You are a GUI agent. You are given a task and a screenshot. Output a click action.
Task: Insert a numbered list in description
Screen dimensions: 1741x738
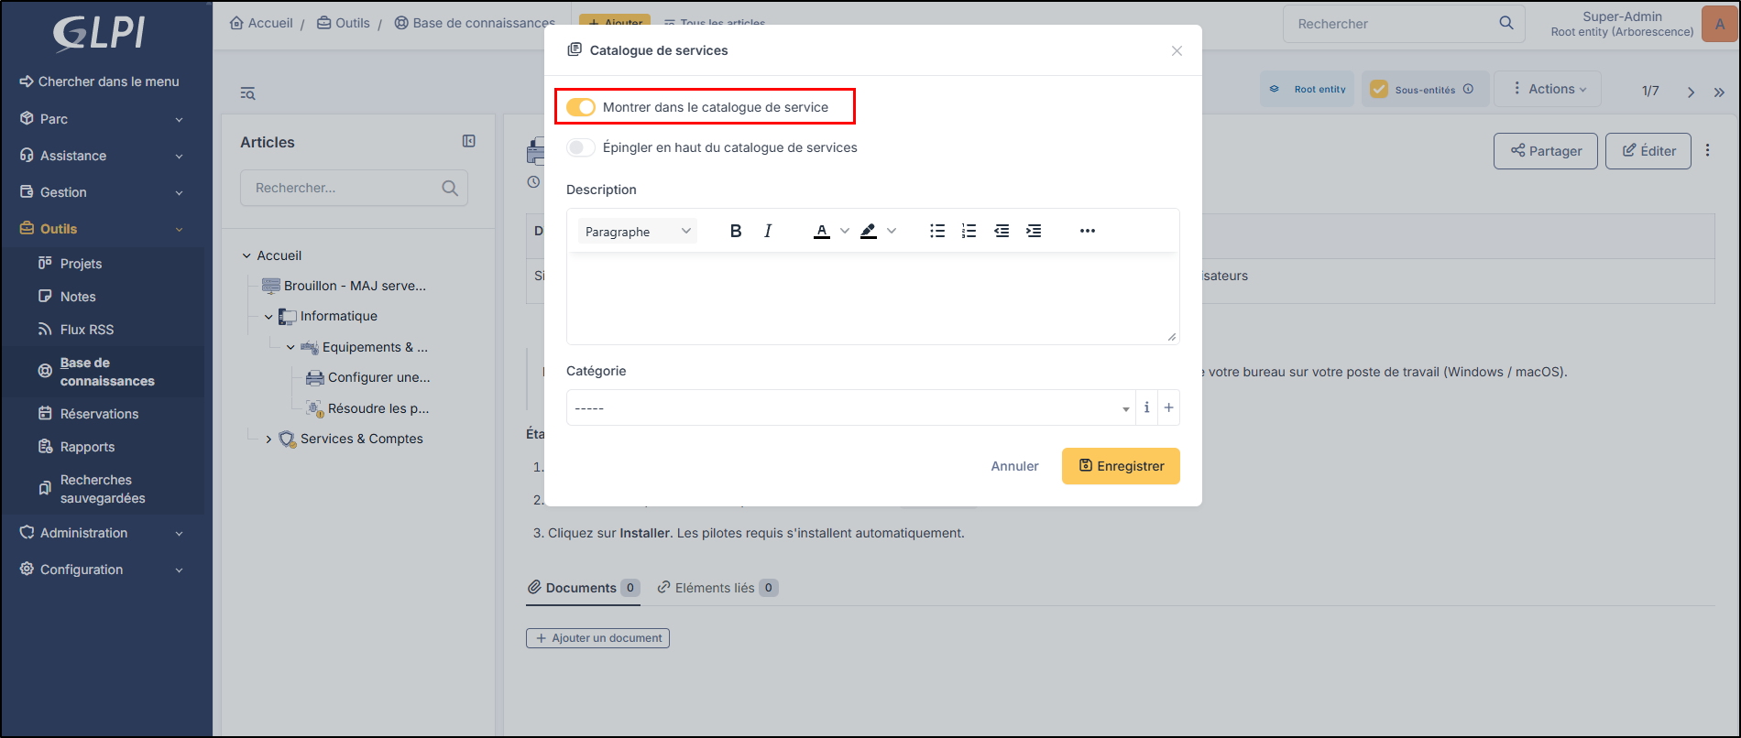click(969, 231)
